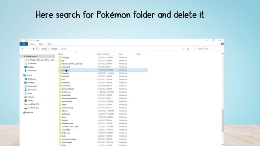Click Music note icon in sidebar
260x146 pixels.
pyautogui.click(x=26, y=93)
